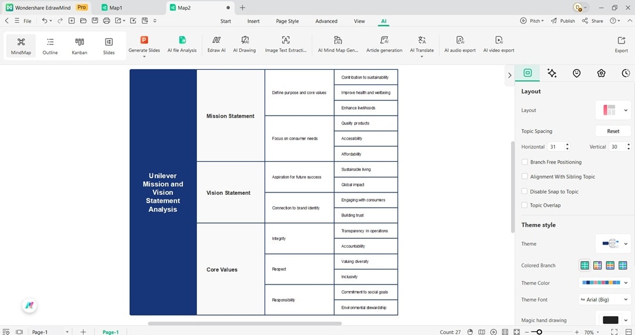Click the Share button
Screen dimensions: 635x335
click(x=593, y=21)
